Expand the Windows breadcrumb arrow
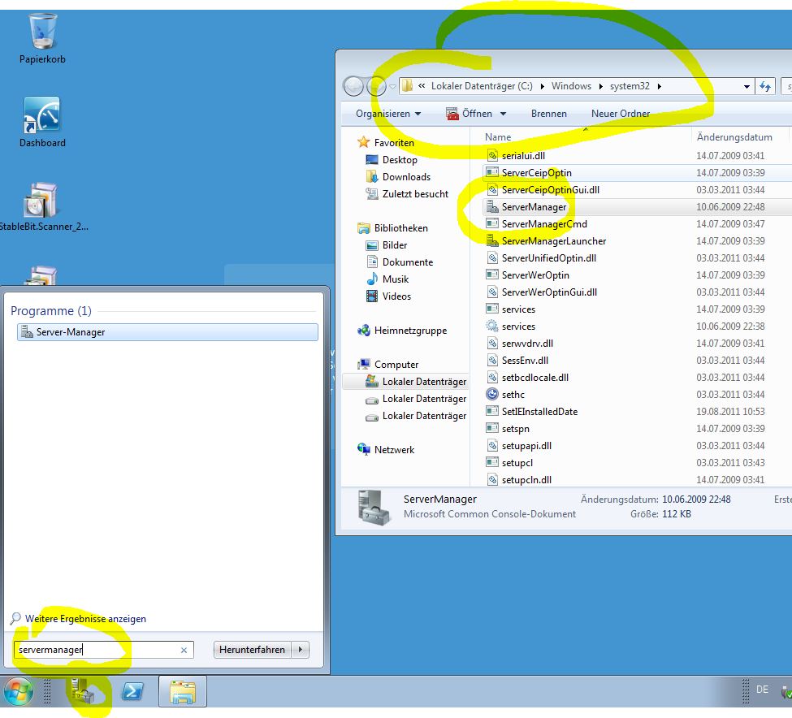The height and width of the screenshot is (718, 792). 600,86
